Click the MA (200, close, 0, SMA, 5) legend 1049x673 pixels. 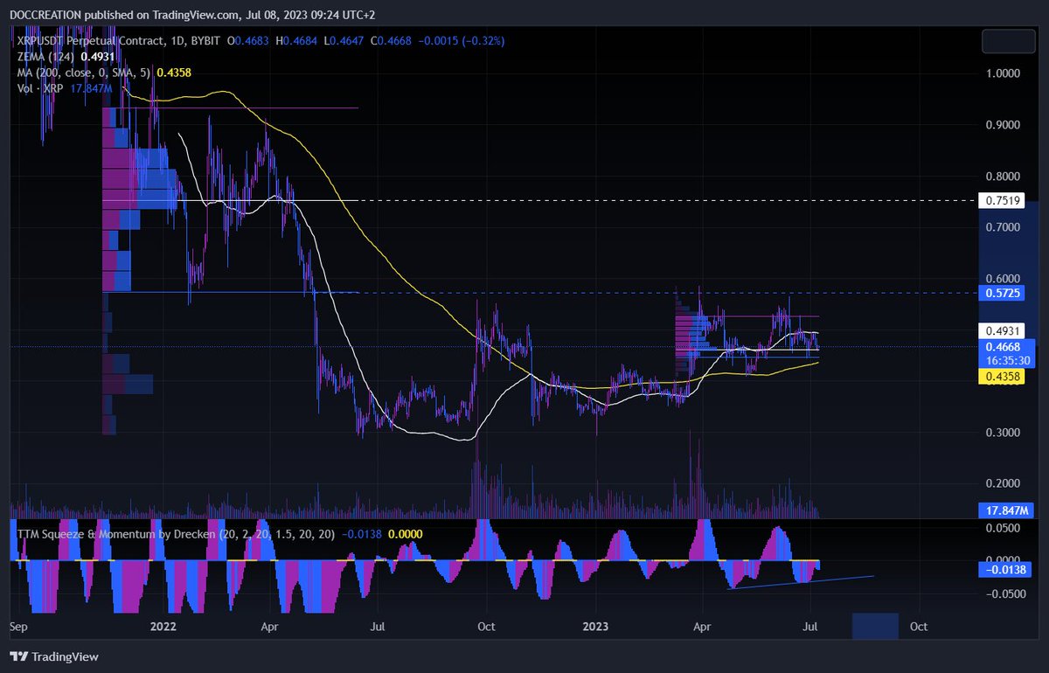[85, 73]
